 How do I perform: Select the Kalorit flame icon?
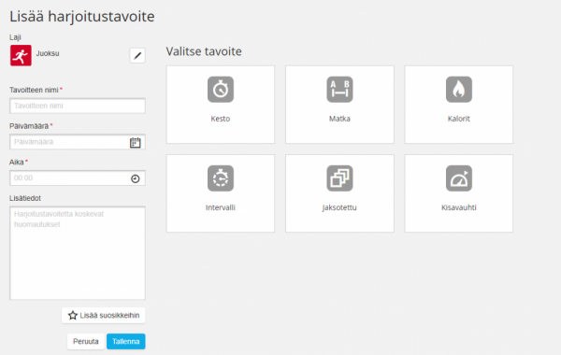(x=459, y=90)
